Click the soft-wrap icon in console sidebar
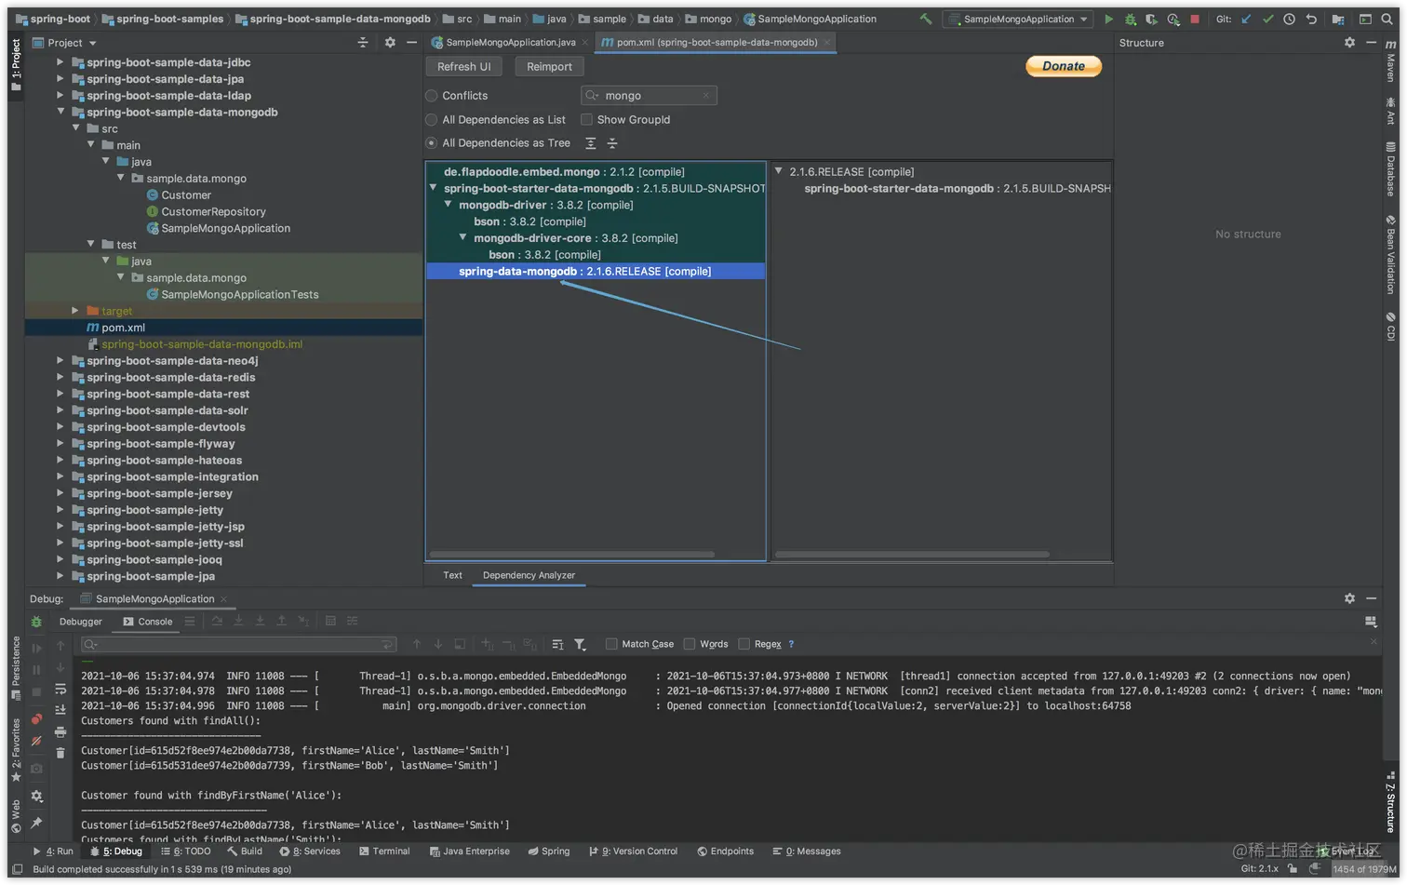The image size is (1407, 885). coord(60,690)
